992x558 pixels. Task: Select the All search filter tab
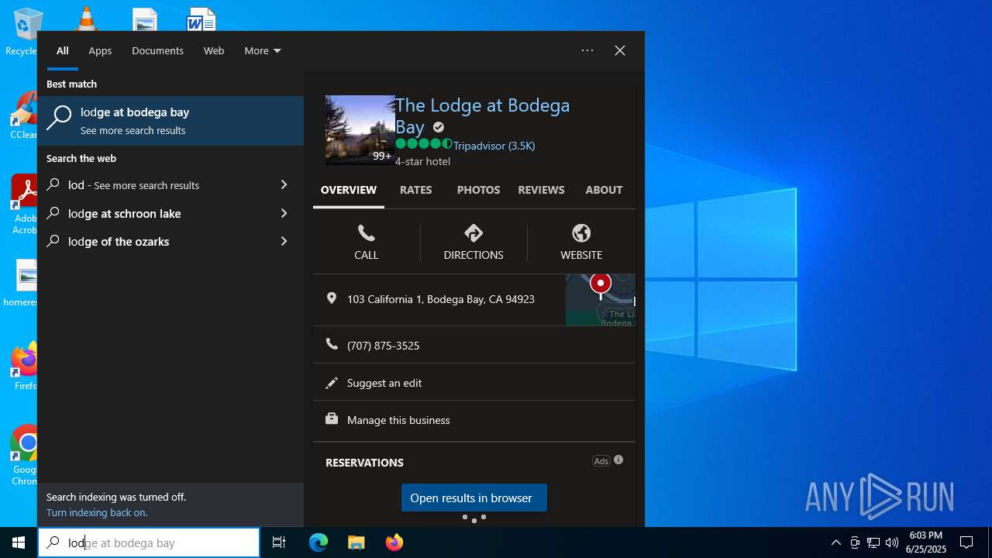coord(63,50)
